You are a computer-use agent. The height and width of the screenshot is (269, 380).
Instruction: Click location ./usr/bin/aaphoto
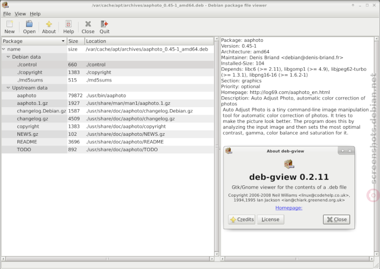(106, 96)
